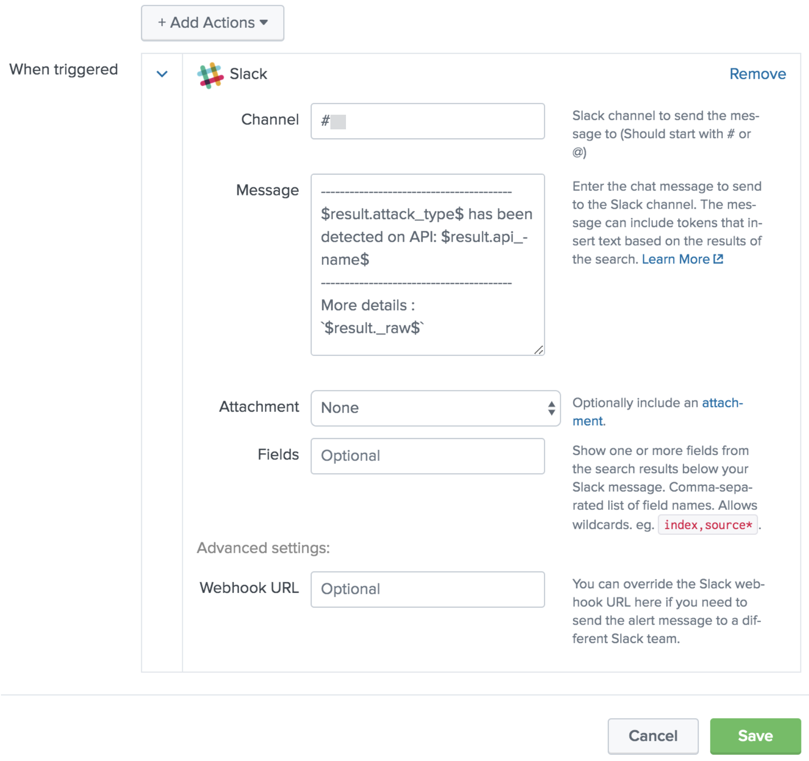Image resolution: width=809 pixels, height=761 pixels.
Task: Remove the Slack action
Action: 757,74
